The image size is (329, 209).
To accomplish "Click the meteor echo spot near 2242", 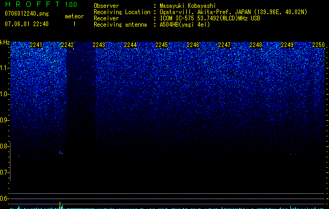I will (61, 153).
